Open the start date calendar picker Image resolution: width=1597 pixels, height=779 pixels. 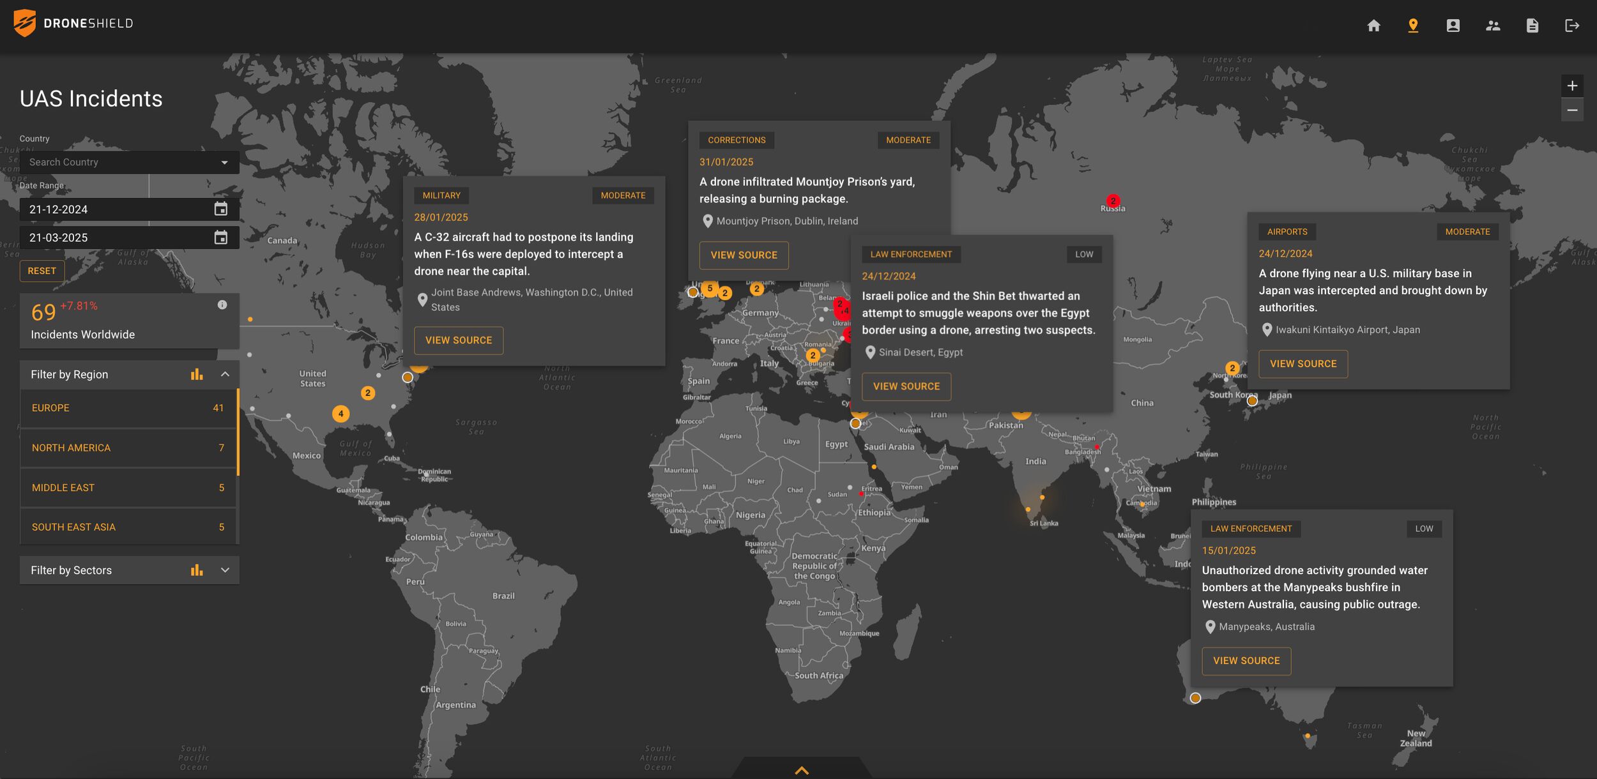coord(220,209)
